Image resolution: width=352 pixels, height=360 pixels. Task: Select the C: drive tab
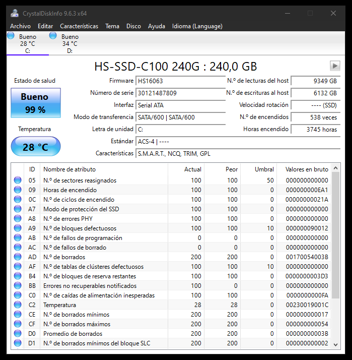[x=28, y=43]
